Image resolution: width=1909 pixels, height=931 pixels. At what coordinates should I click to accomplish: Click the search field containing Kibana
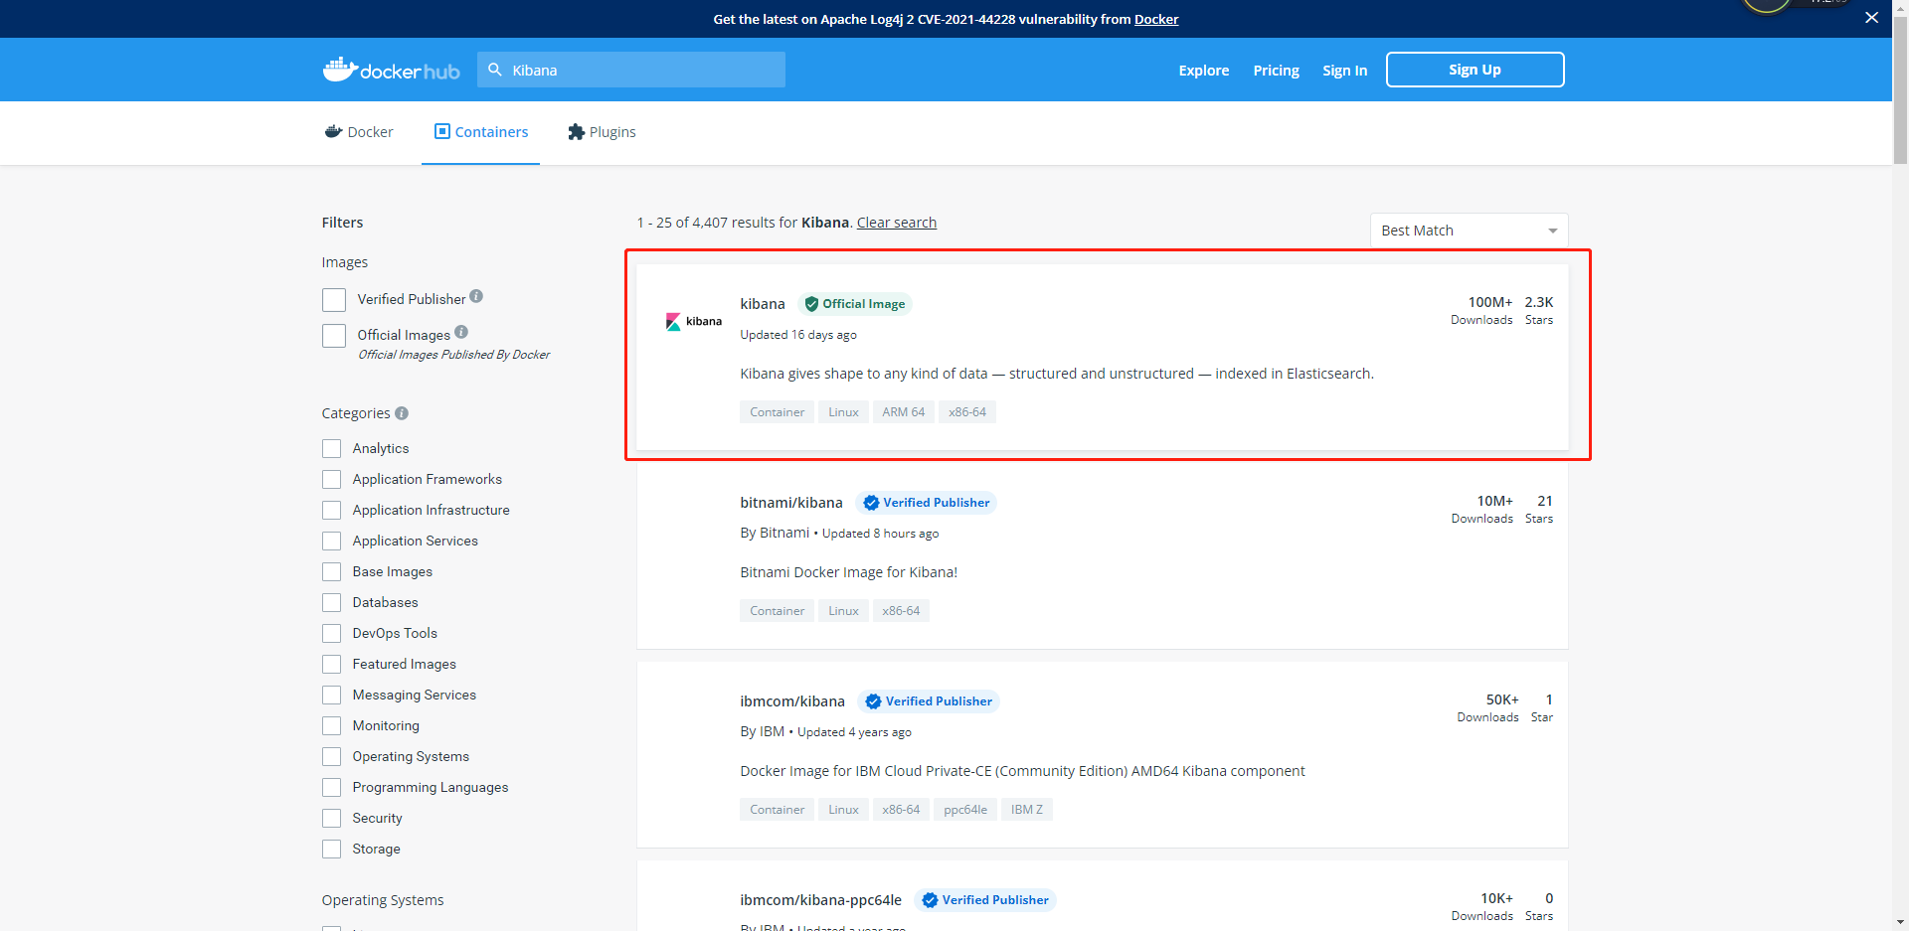point(631,70)
